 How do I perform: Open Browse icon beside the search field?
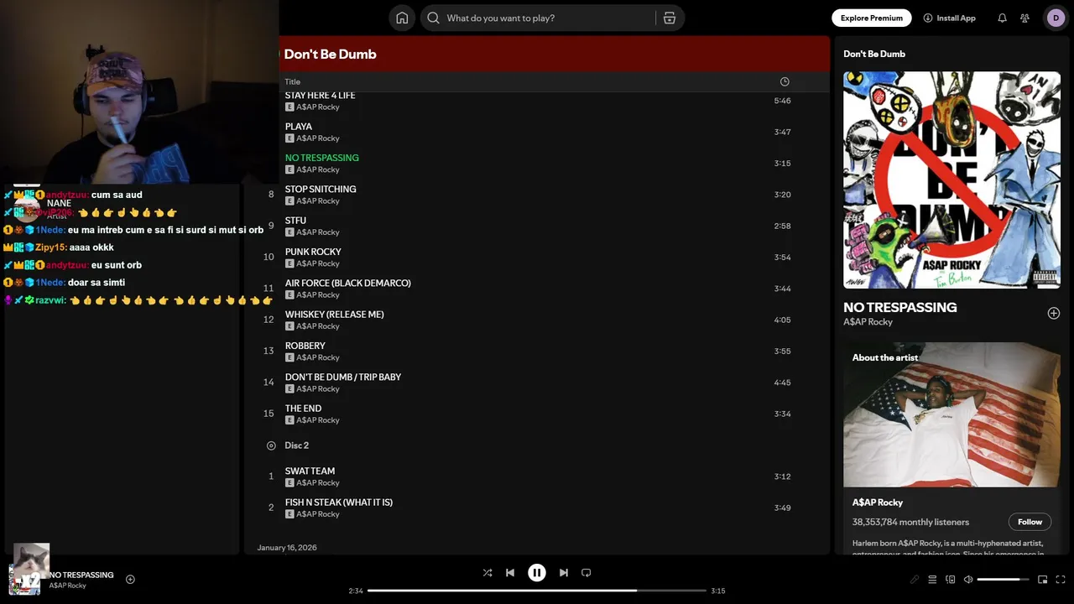click(x=669, y=18)
